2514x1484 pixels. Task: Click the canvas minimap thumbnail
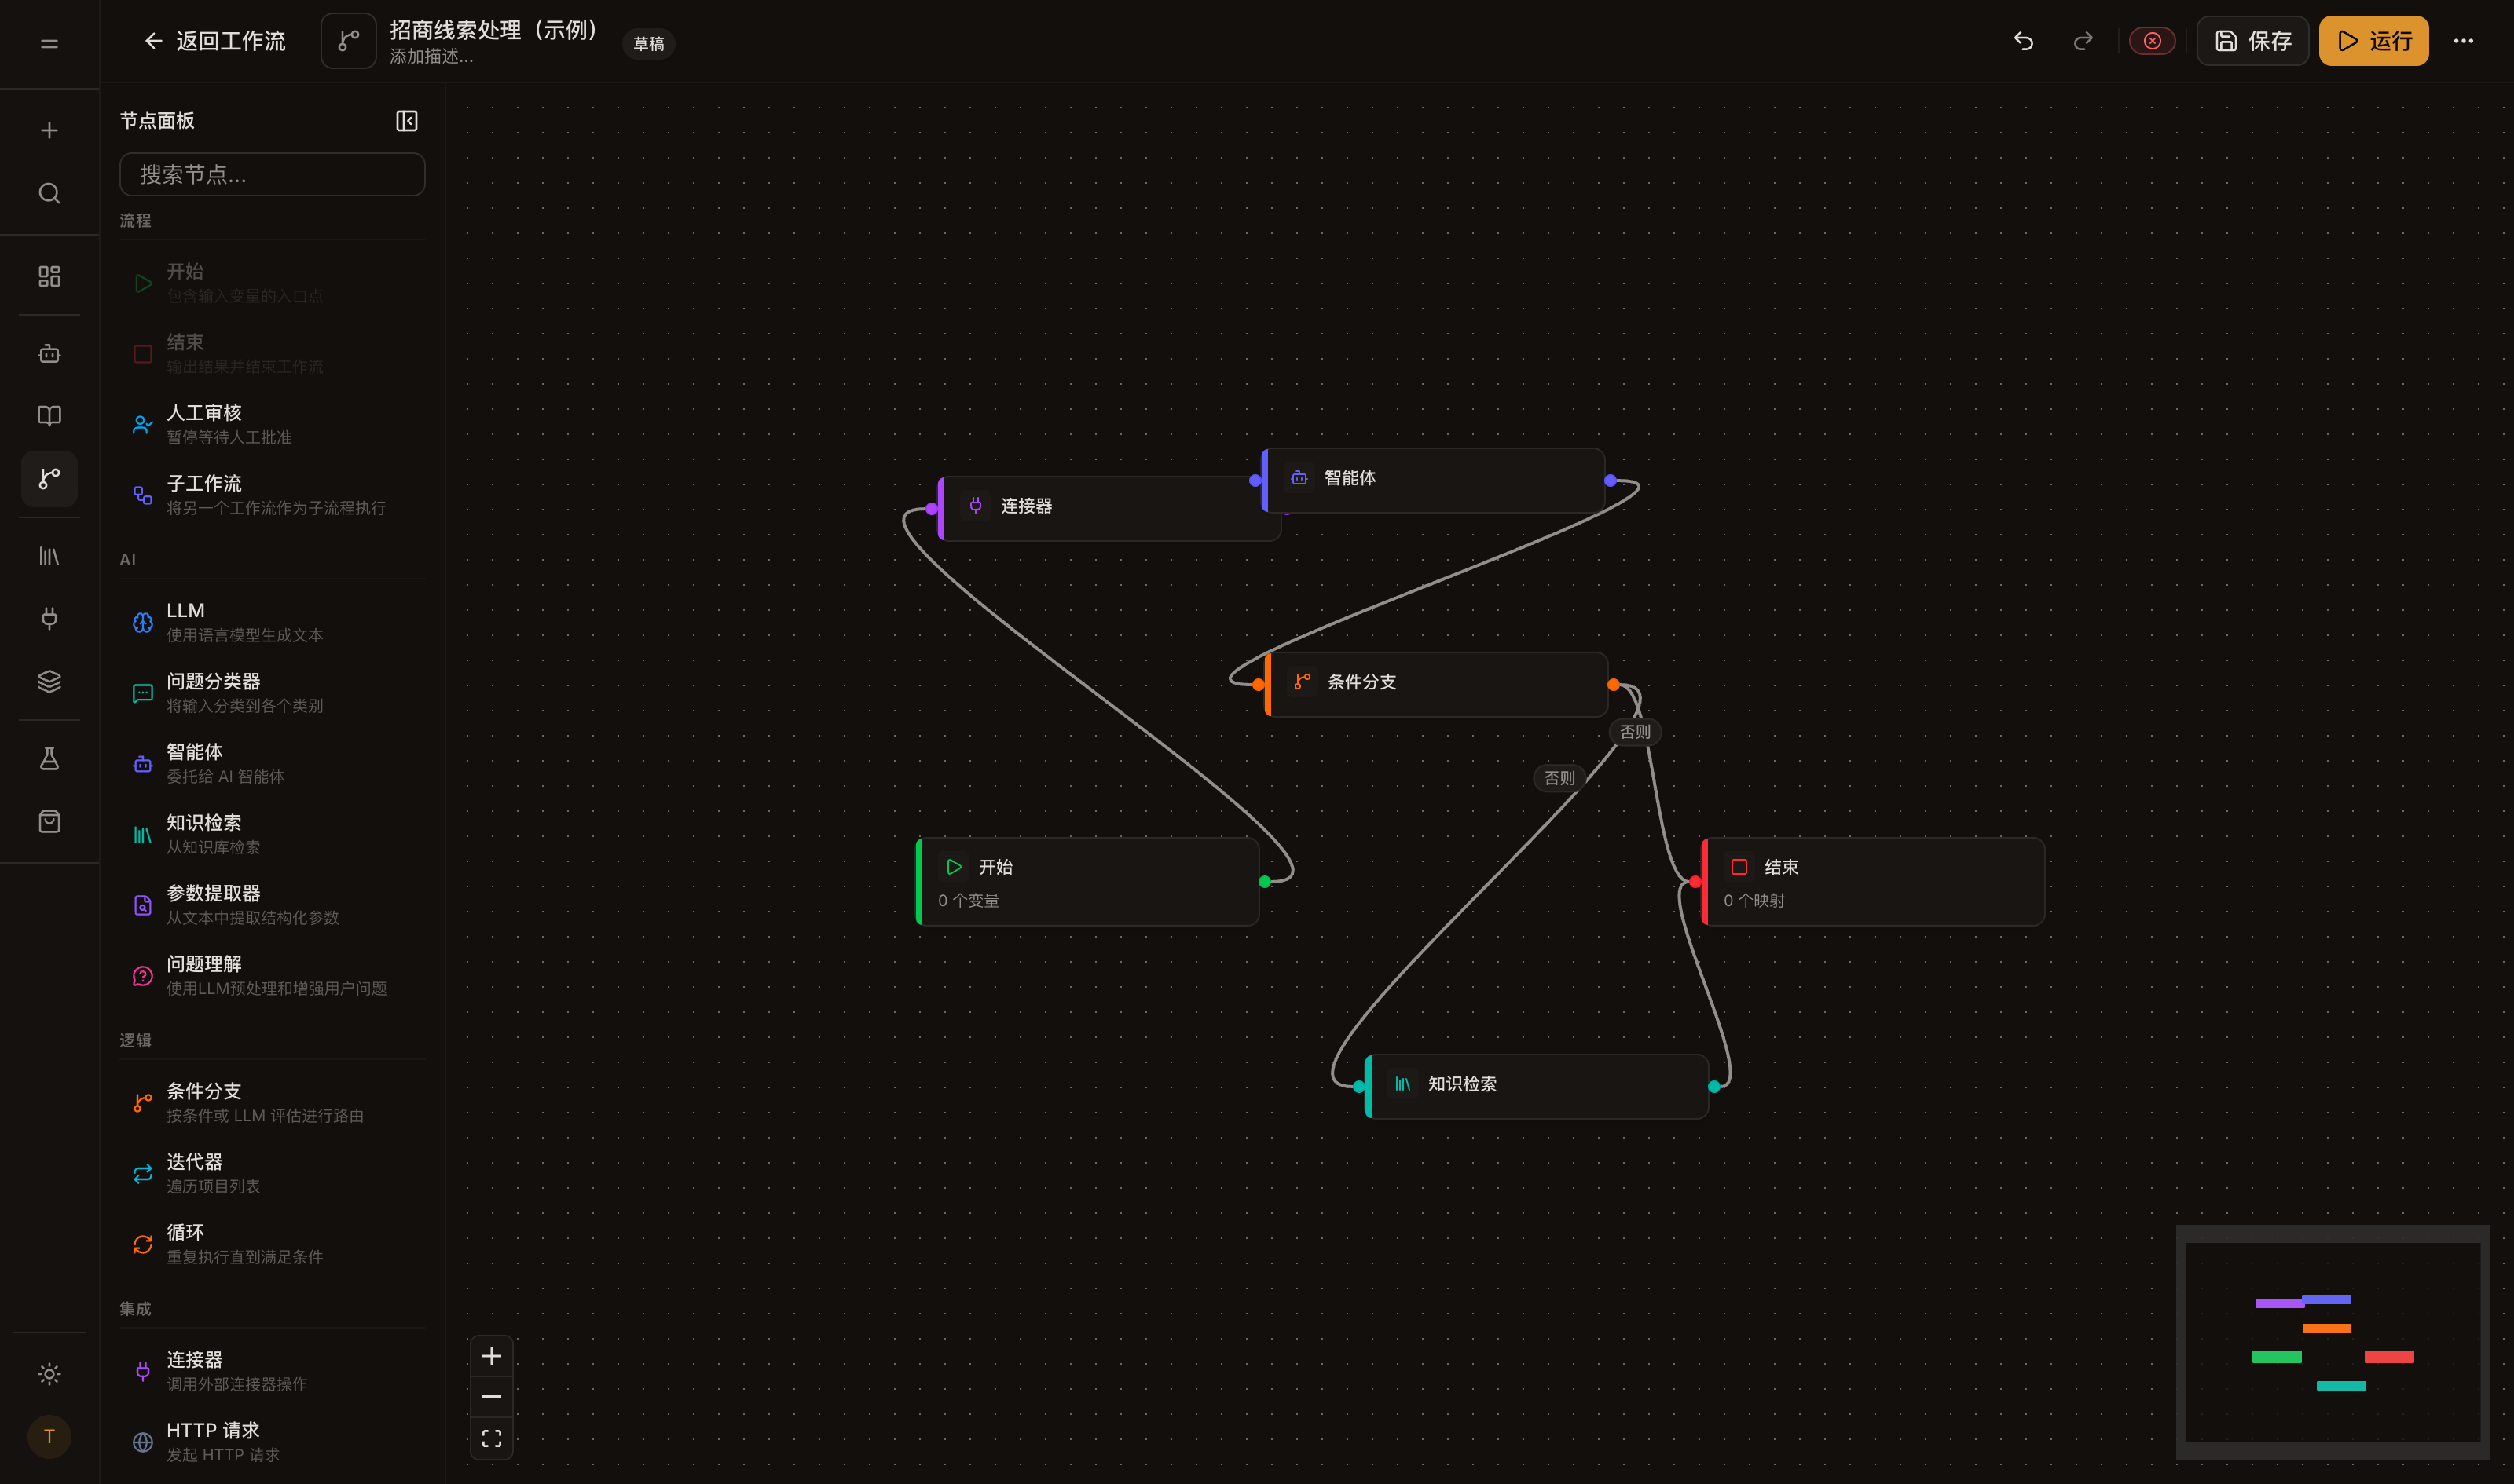click(2332, 1342)
